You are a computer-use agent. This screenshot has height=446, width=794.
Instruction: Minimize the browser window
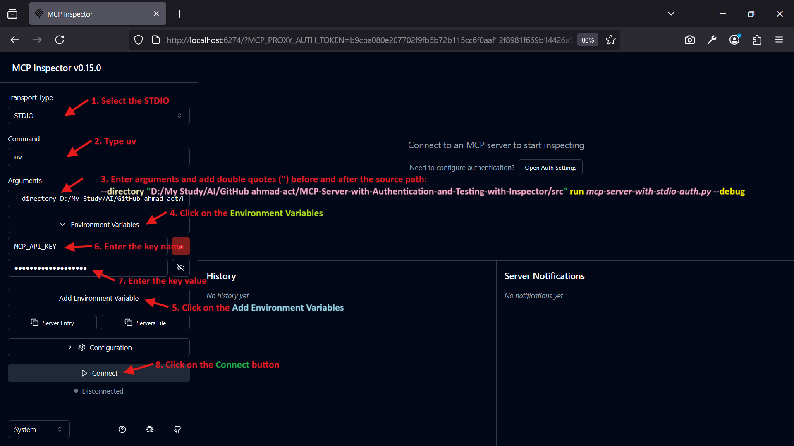(x=722, y=14)
